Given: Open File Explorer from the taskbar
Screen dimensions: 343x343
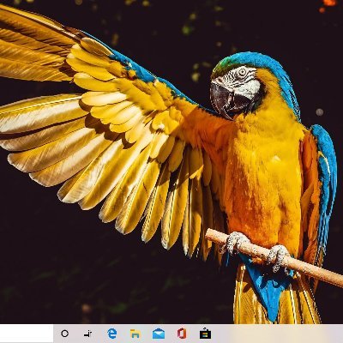Looking at the screenshot, I should (x=135, y=334).
